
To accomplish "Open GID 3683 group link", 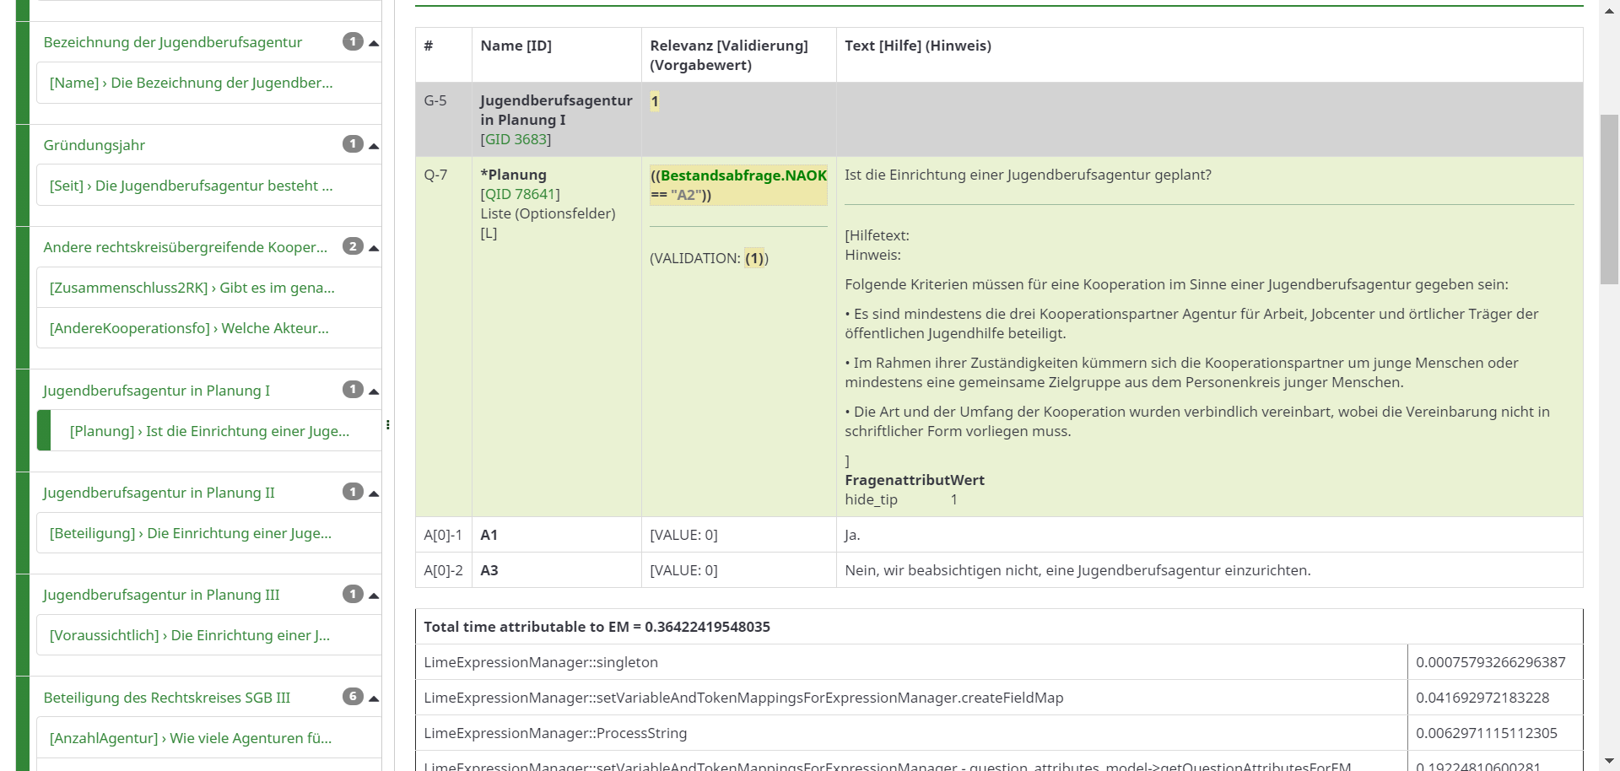I will pos(516,139).
